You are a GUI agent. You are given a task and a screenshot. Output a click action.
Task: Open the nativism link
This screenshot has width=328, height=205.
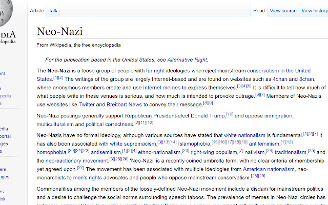pos(255,152)
